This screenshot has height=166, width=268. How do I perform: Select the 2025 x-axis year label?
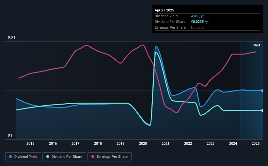[256, 143]
